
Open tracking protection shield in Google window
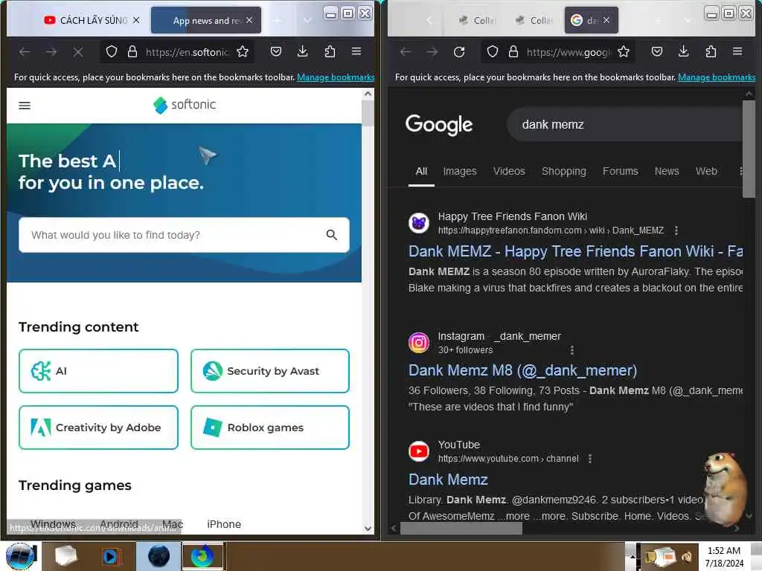pos(493,51)
